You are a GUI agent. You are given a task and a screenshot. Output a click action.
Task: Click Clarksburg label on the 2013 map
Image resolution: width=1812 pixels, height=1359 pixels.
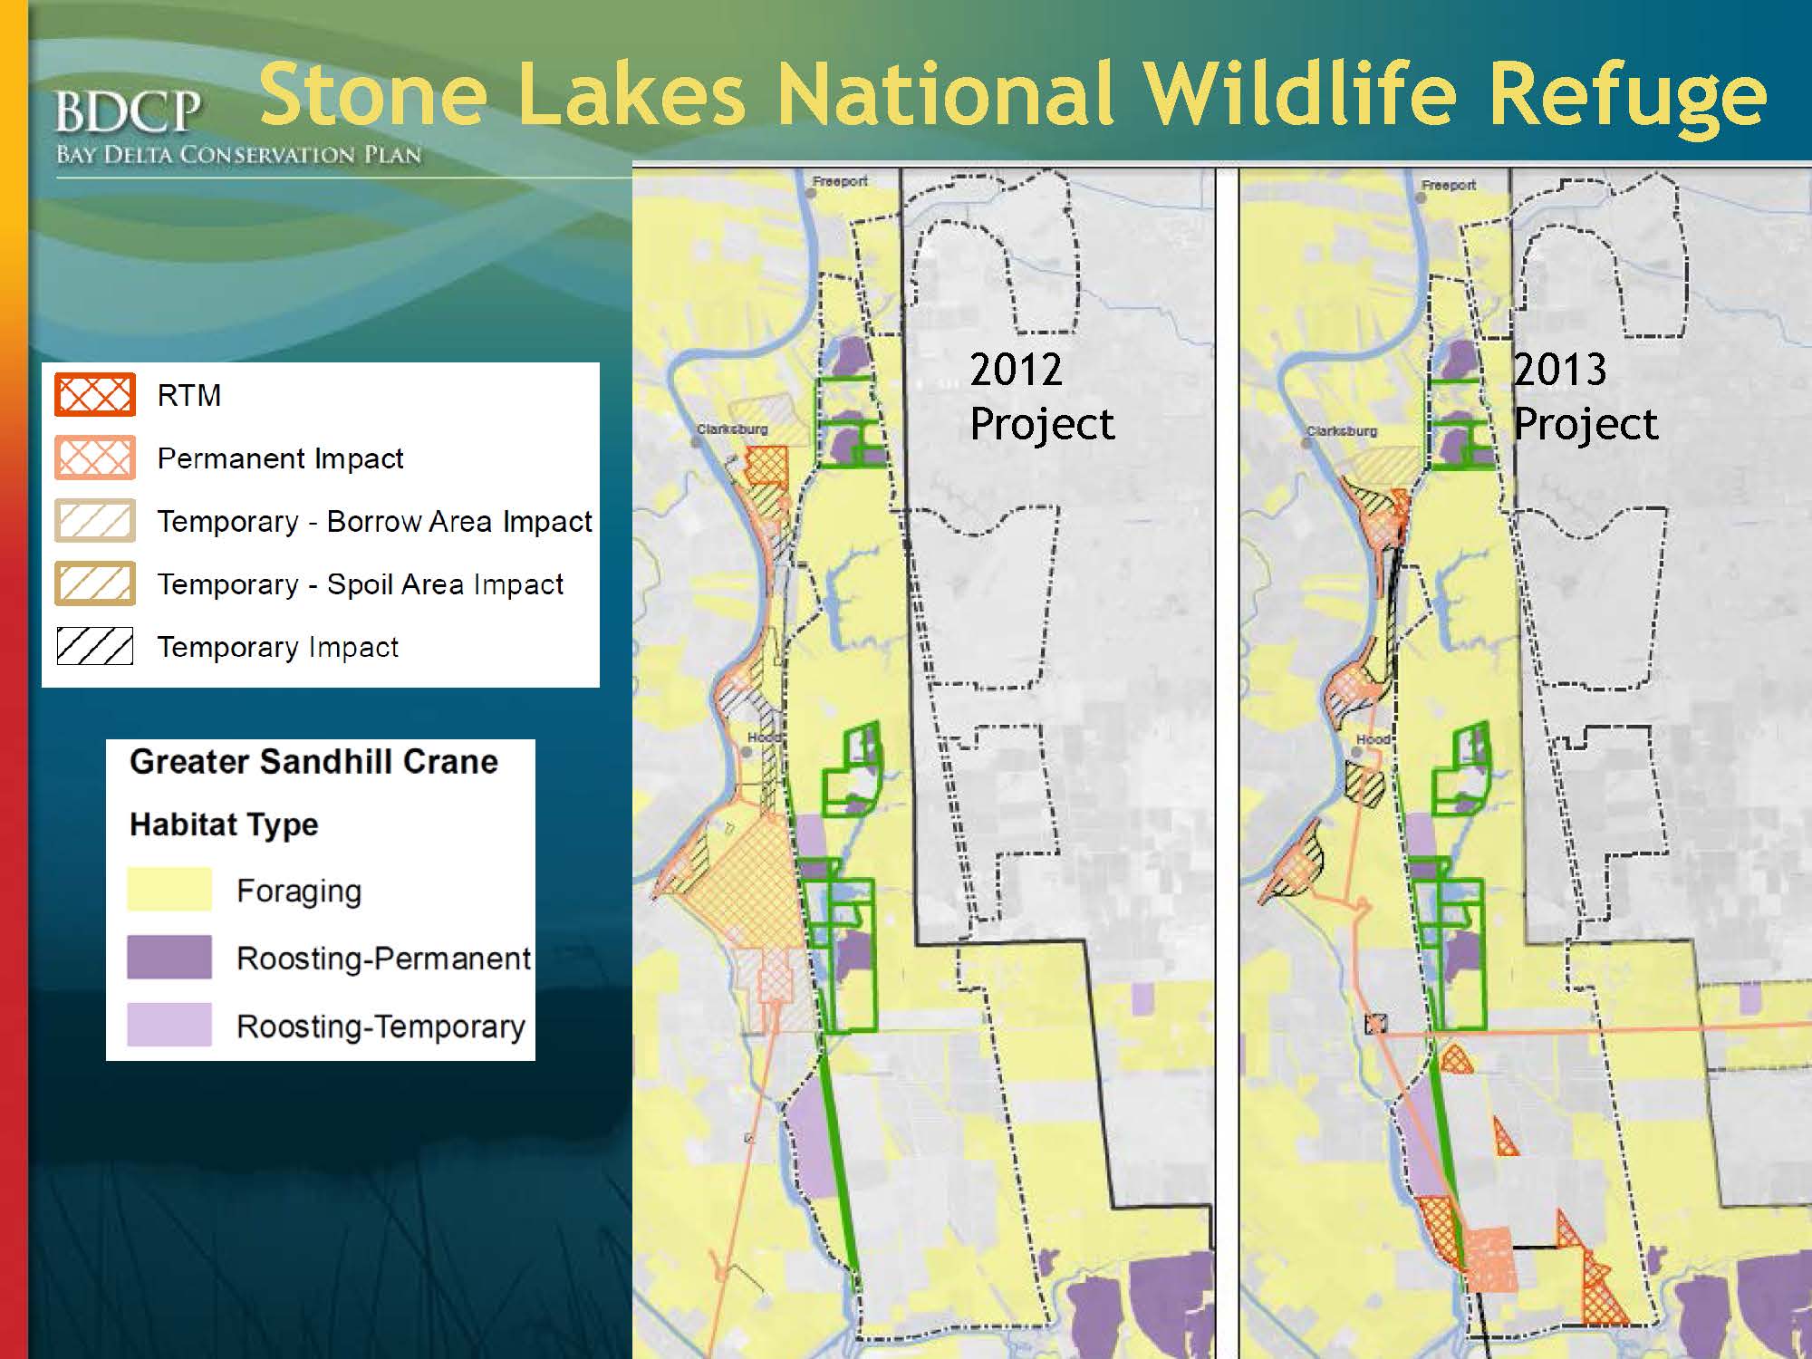coord(1342,431)
